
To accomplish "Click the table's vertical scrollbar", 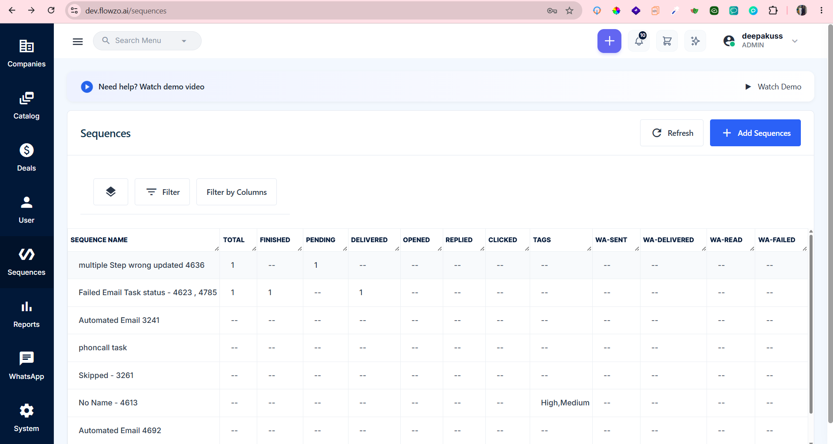I will coord(811,324).
